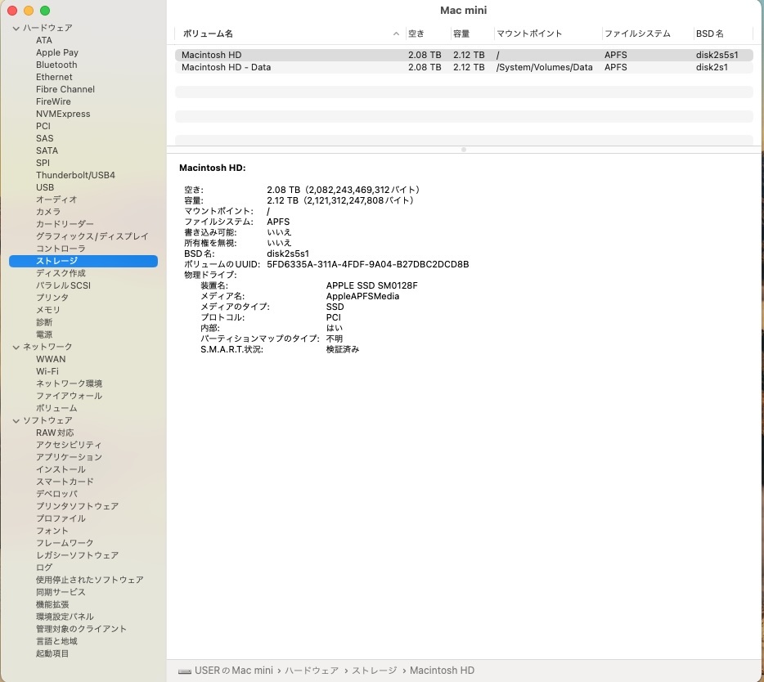The height and width of the screenshot is (682, 764).
Task: Select プリンタソフトウェア in the sidebar
Action: (x=77, y=506)
